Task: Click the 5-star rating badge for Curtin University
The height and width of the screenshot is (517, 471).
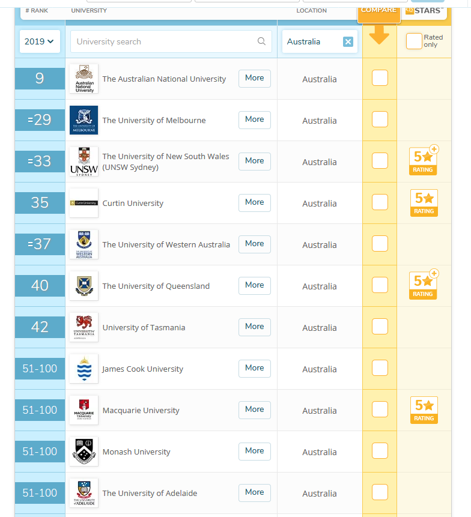Action: [x=424, y=203]
